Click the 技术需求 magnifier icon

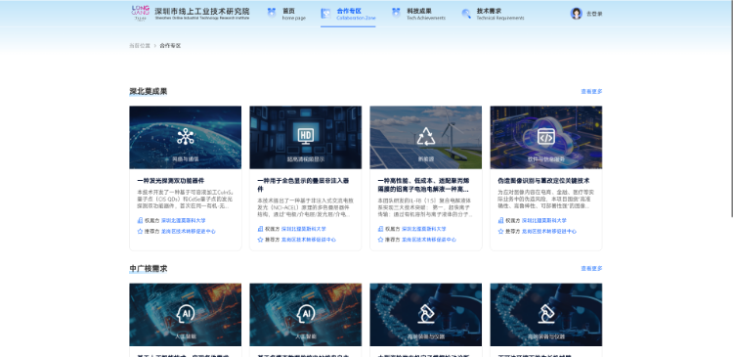tap(466, 14)
